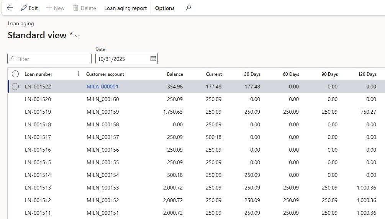The width and height of the screenshot is (385, 219).
Task: Click the back arrow icon
Action: pos(10,8)
